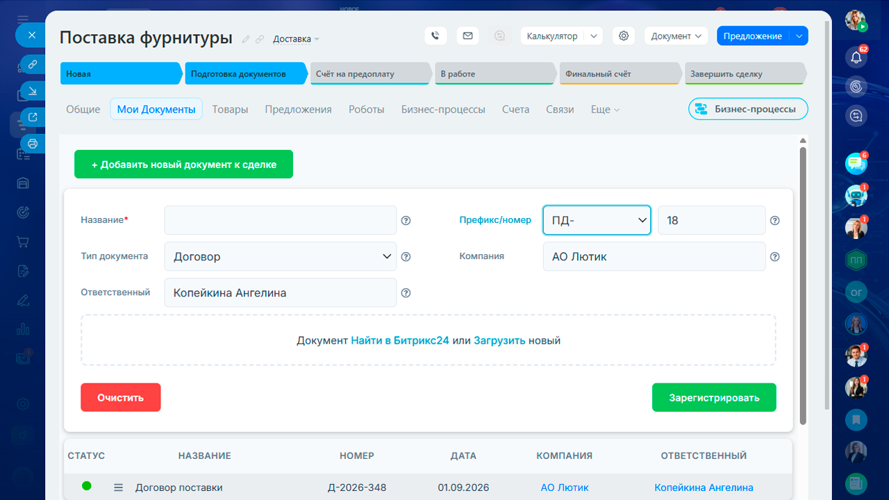Switch to the Товары tab

pos(230,109)
